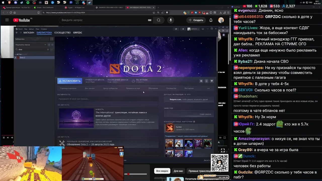
Task: Open the Steam icon in Windows taskbar
Action: click(x=89, y=3)
